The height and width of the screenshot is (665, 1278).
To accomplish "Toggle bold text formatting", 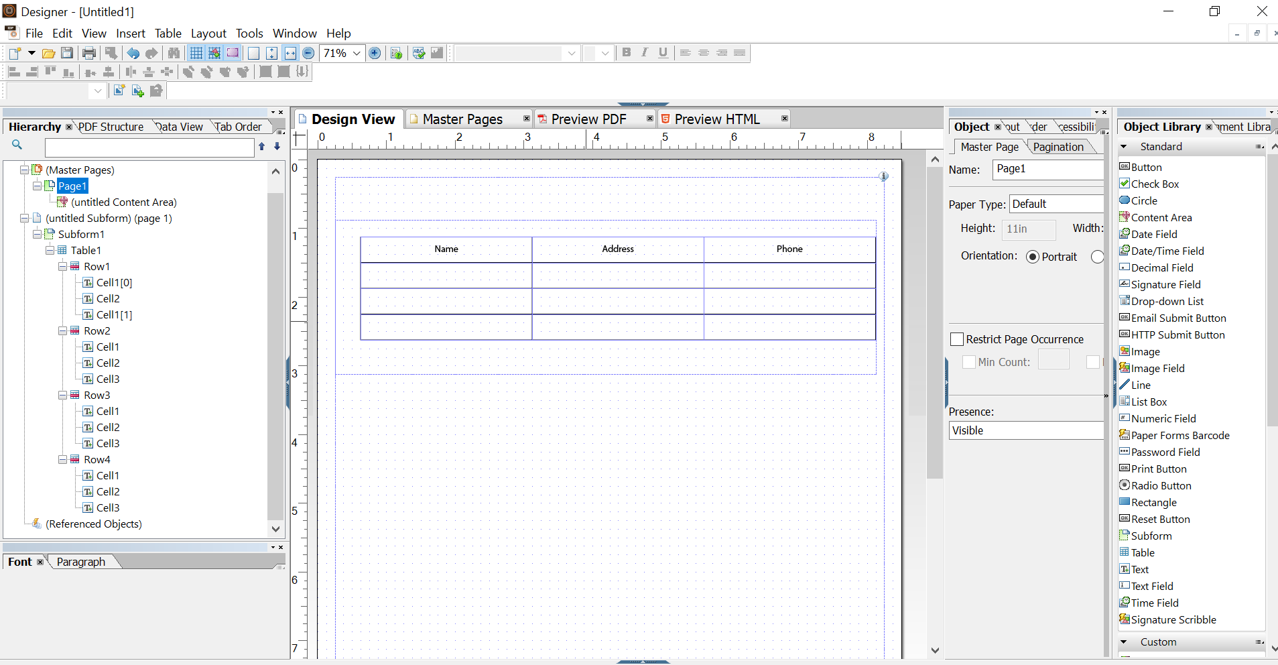I will click(x=627, y=52).
